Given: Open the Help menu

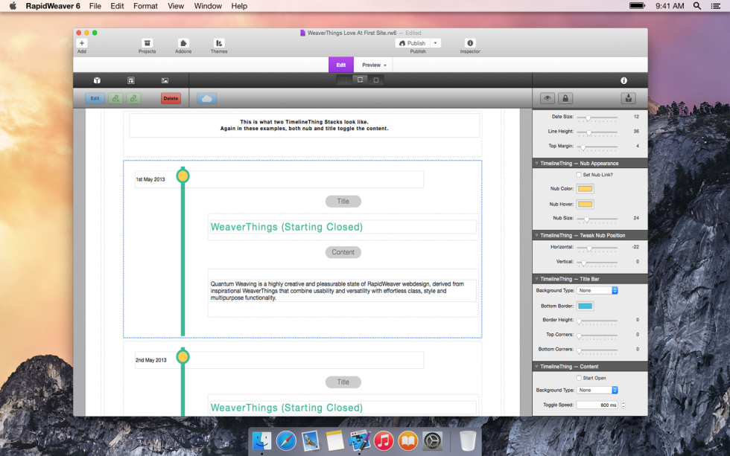Looking at the screenshot, I should click(239, 6).
